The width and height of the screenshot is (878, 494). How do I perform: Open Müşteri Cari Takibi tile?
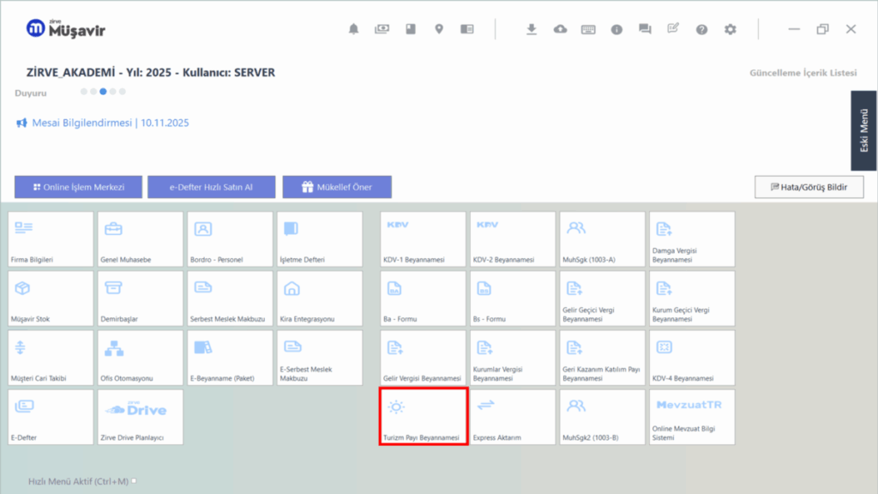coord(51,358)
